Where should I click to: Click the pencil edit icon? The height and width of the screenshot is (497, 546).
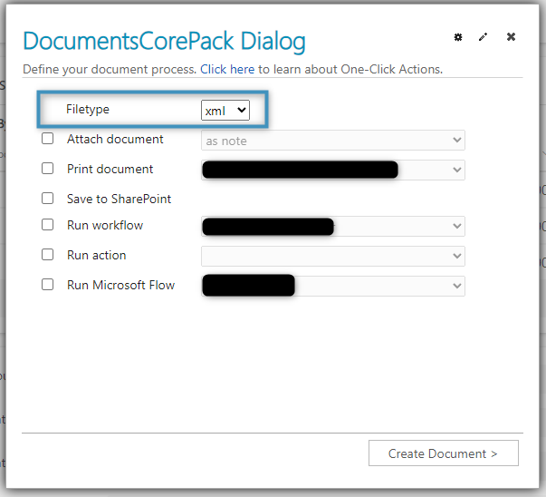click(x=483, y=37)
